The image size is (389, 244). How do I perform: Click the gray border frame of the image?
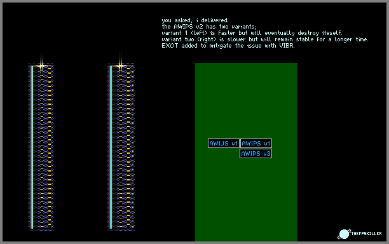(194, 1)
